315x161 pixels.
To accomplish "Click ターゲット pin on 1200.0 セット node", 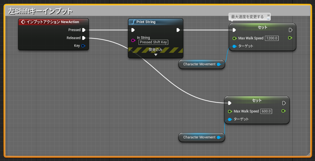I will [x=234, y=46].
